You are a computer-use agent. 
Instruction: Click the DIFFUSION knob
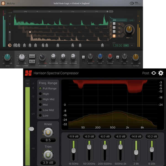[63, 56]
